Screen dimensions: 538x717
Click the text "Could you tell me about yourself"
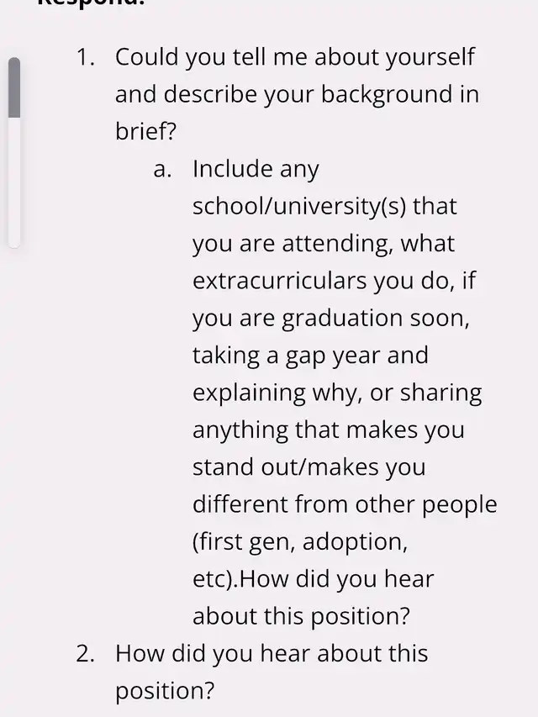click(294, 59)
